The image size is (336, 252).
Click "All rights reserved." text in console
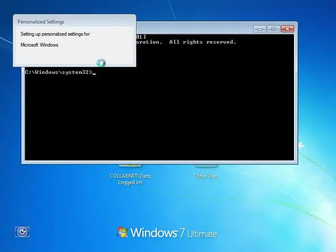[203, 42]
